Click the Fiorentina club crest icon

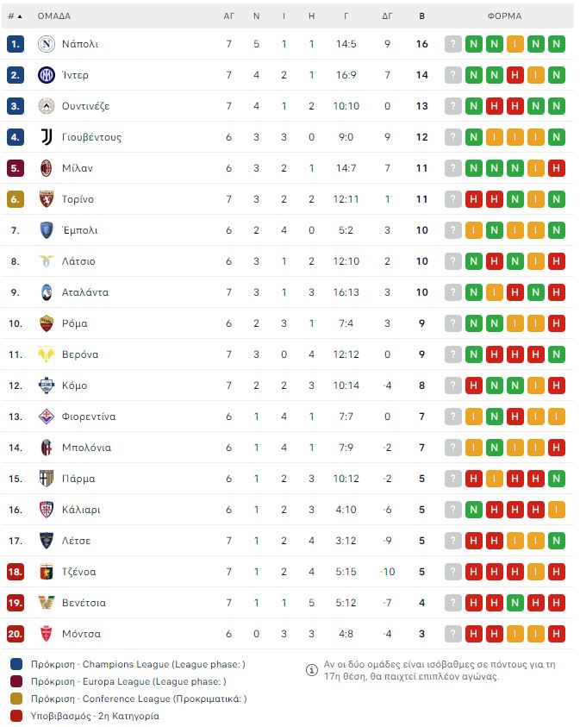pos(47,417)
